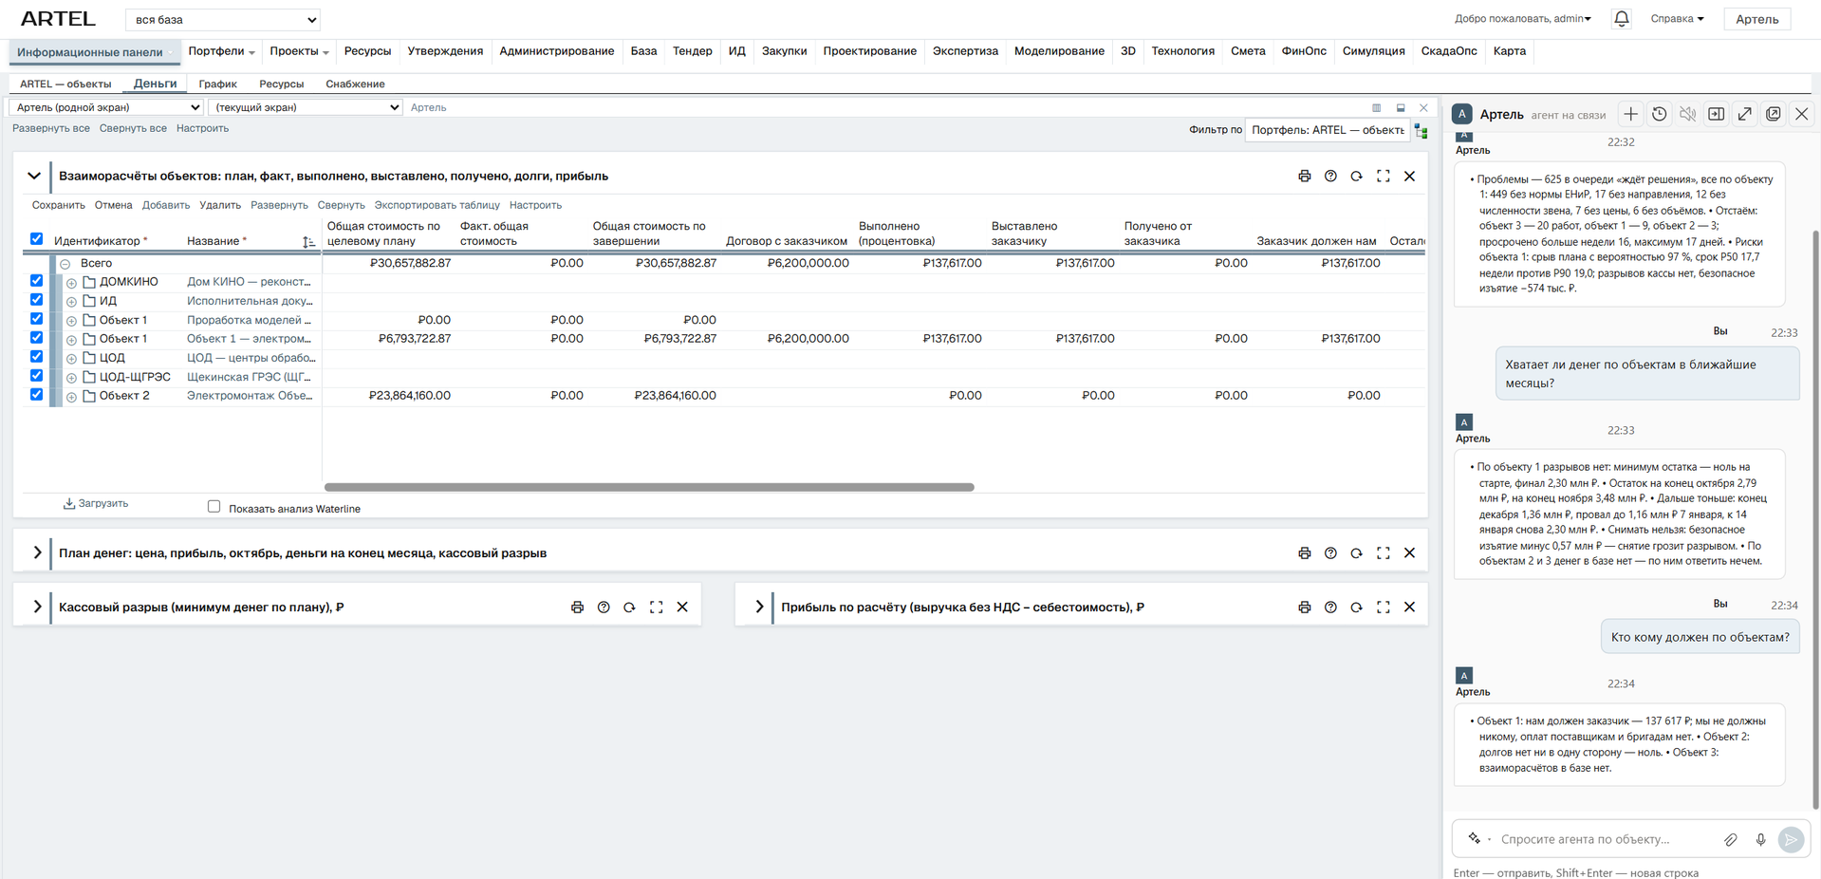
Task: Open the Тендер menu
Action: point(692,51)
